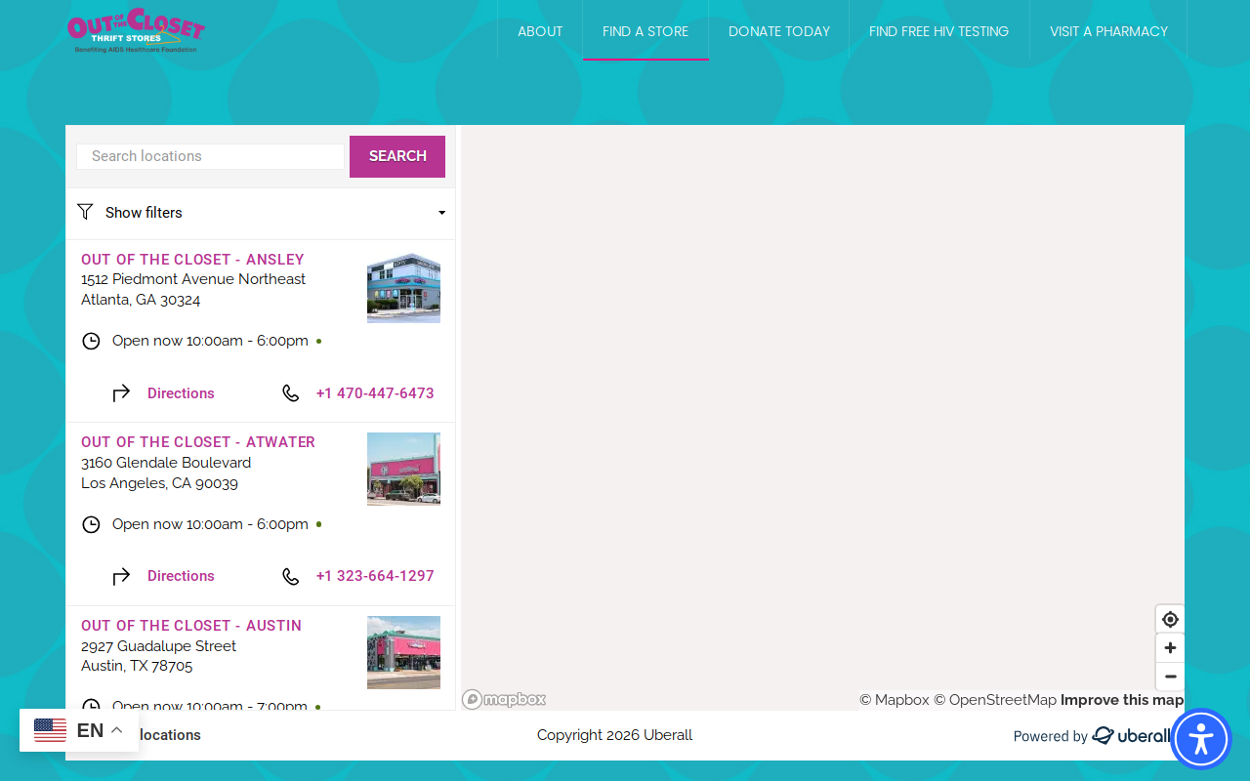Zoom out on the map
Viewport: 1250px width, 781px height.
tap(1170, 676)
